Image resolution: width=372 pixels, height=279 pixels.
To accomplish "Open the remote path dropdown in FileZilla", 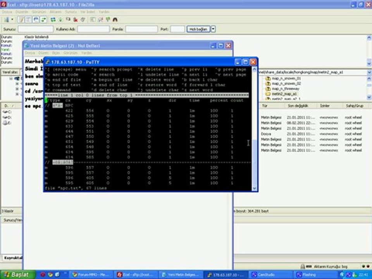I will point(369,72).
